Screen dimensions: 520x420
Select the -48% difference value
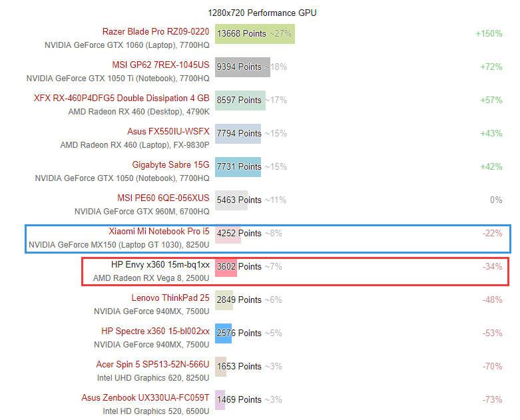(x=492, y=300)
